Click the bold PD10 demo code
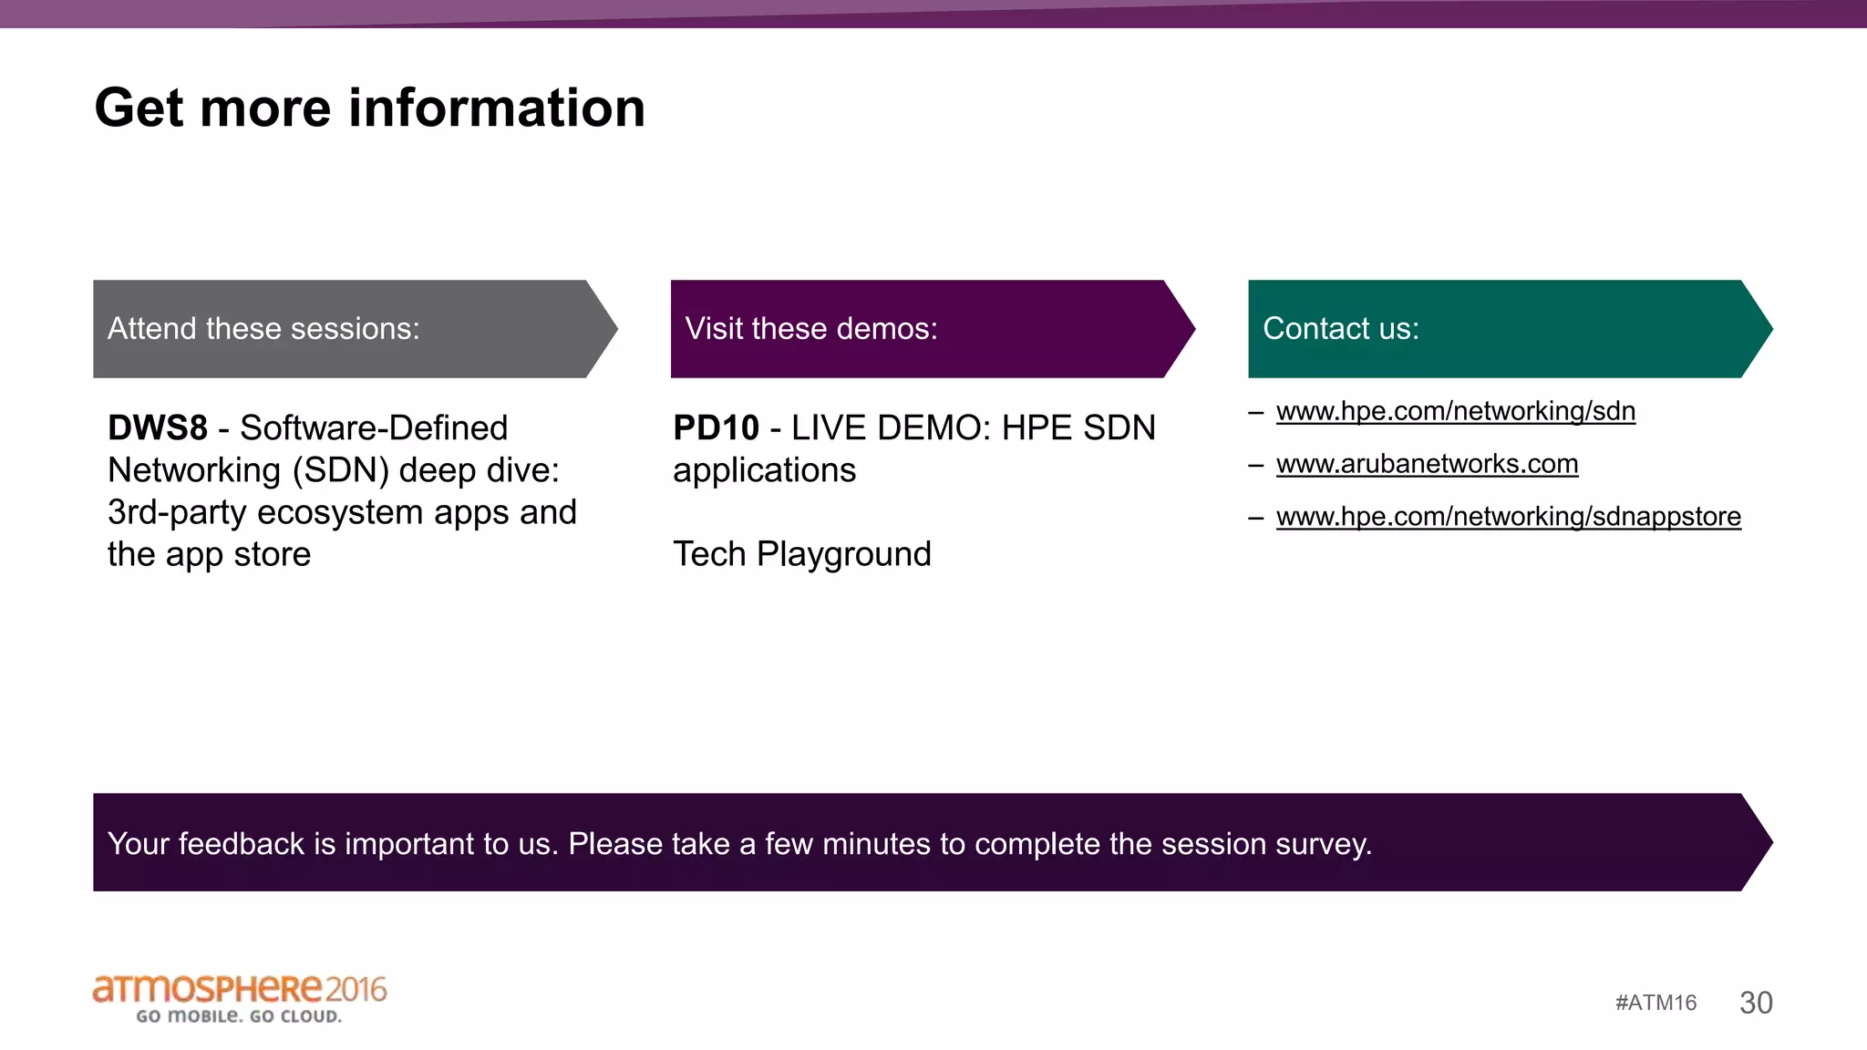Image resolution: width=1867 pixels, height=1050 pixels. coord(717,428)
